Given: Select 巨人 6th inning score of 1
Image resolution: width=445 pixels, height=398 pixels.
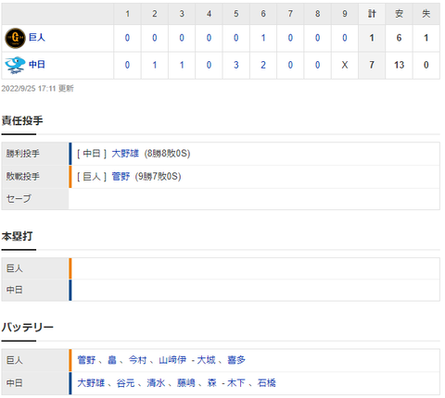Looking at the screenshot, I should coord(263,38).
